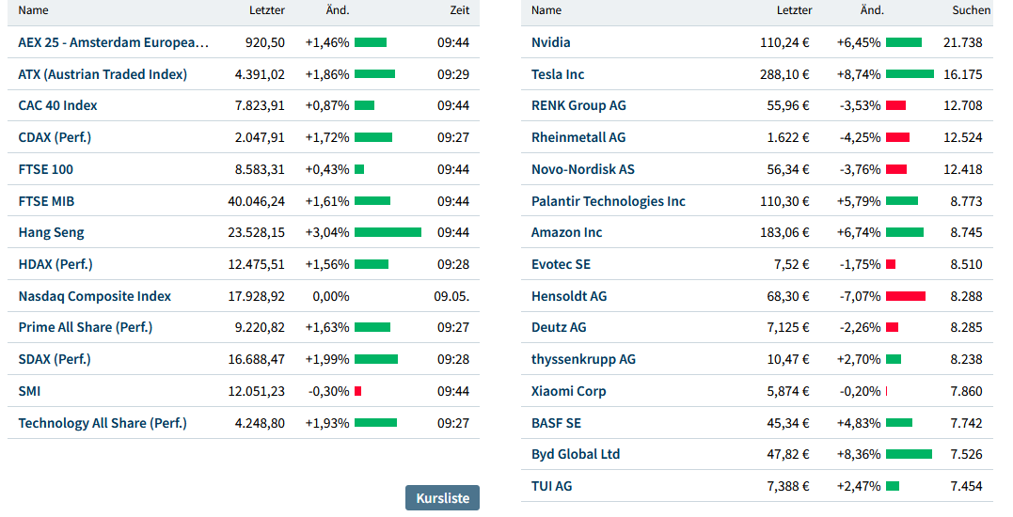Open HDAX (Perf.) index link
The height and width of the screenshot is (517, 1013).
click(55, 265)
